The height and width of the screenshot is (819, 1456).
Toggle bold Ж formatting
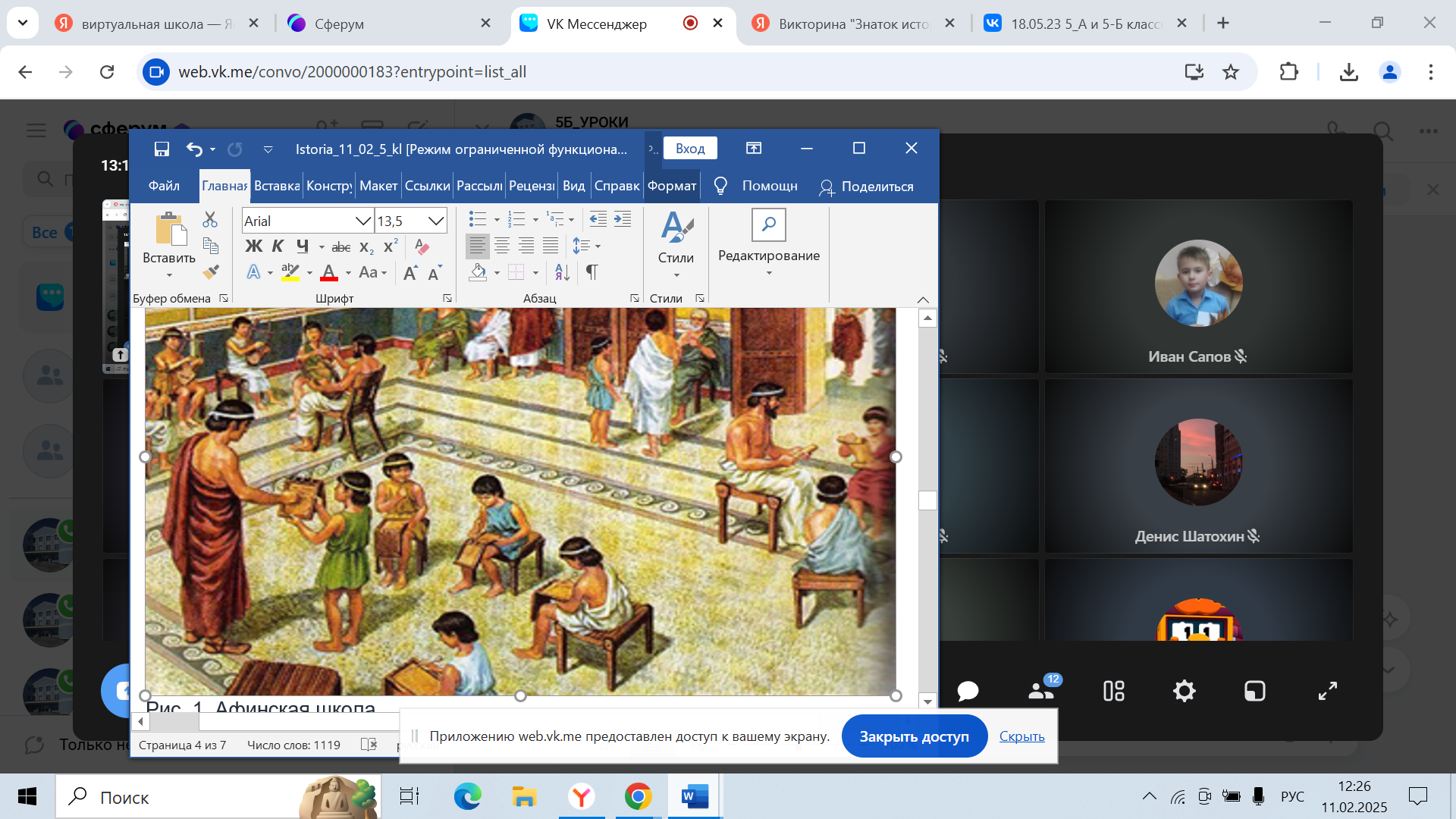[254, 246]
